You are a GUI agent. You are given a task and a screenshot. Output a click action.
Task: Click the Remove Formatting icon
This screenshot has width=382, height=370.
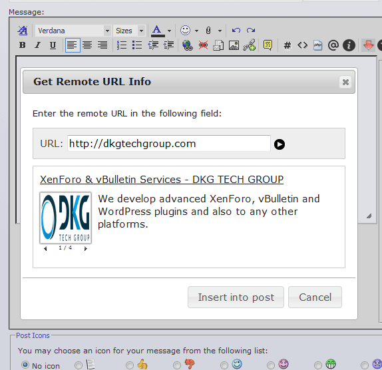[23, 31]
